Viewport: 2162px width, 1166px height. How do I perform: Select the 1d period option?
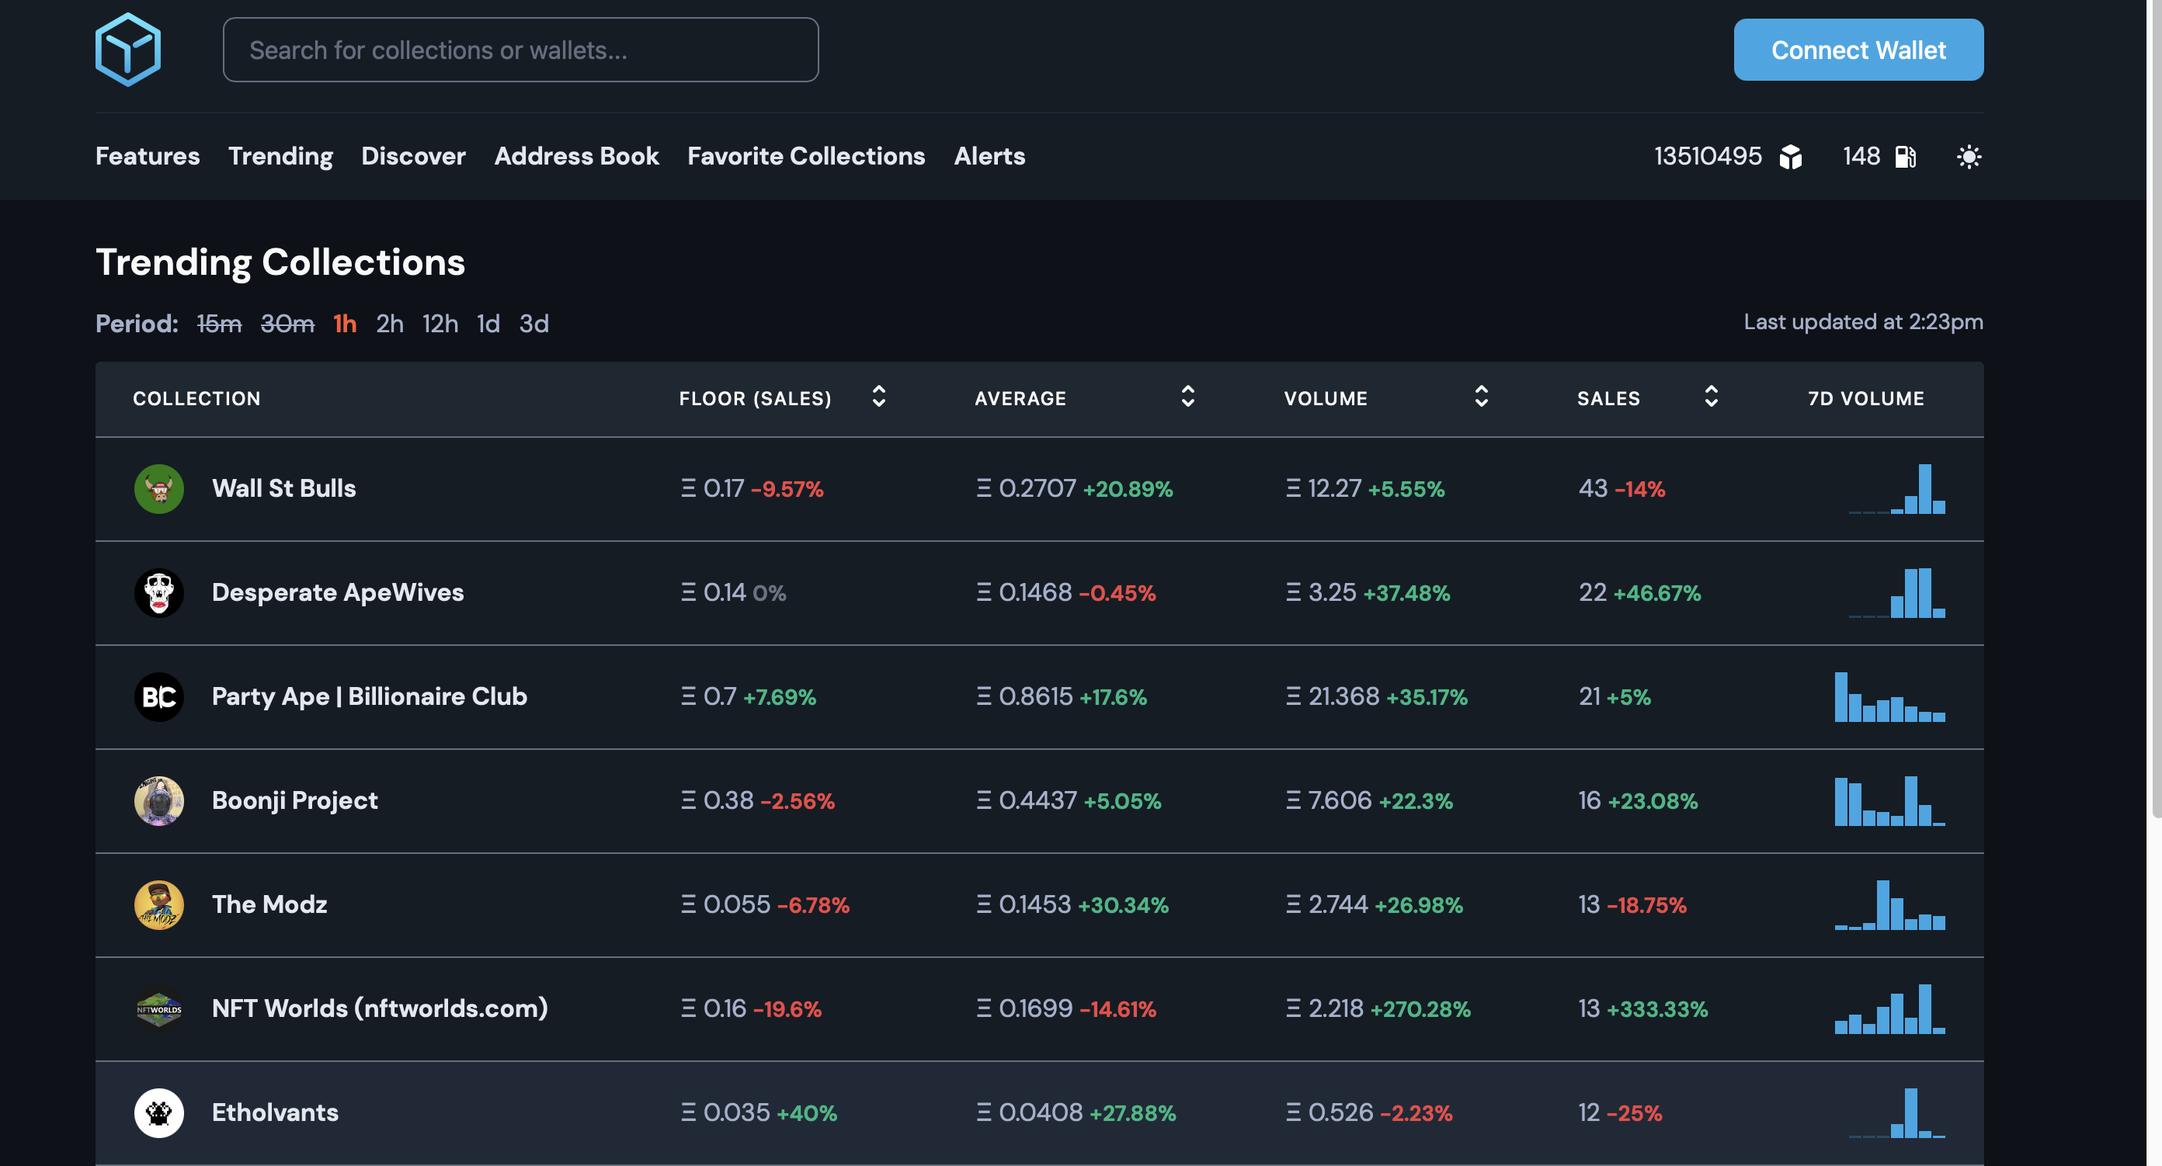point(488,324)
